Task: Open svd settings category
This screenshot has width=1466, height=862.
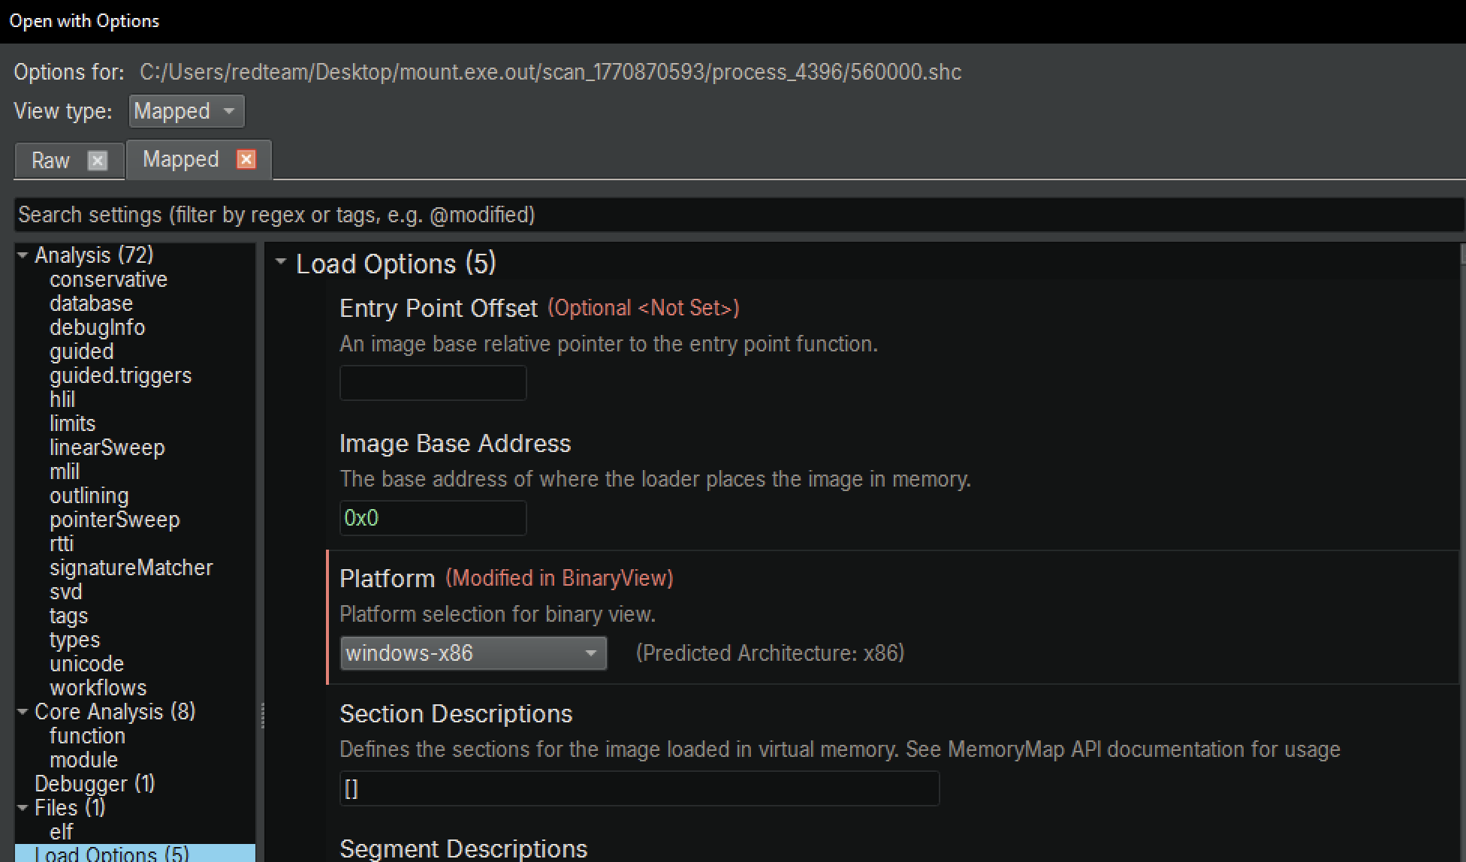Action: 65,592
